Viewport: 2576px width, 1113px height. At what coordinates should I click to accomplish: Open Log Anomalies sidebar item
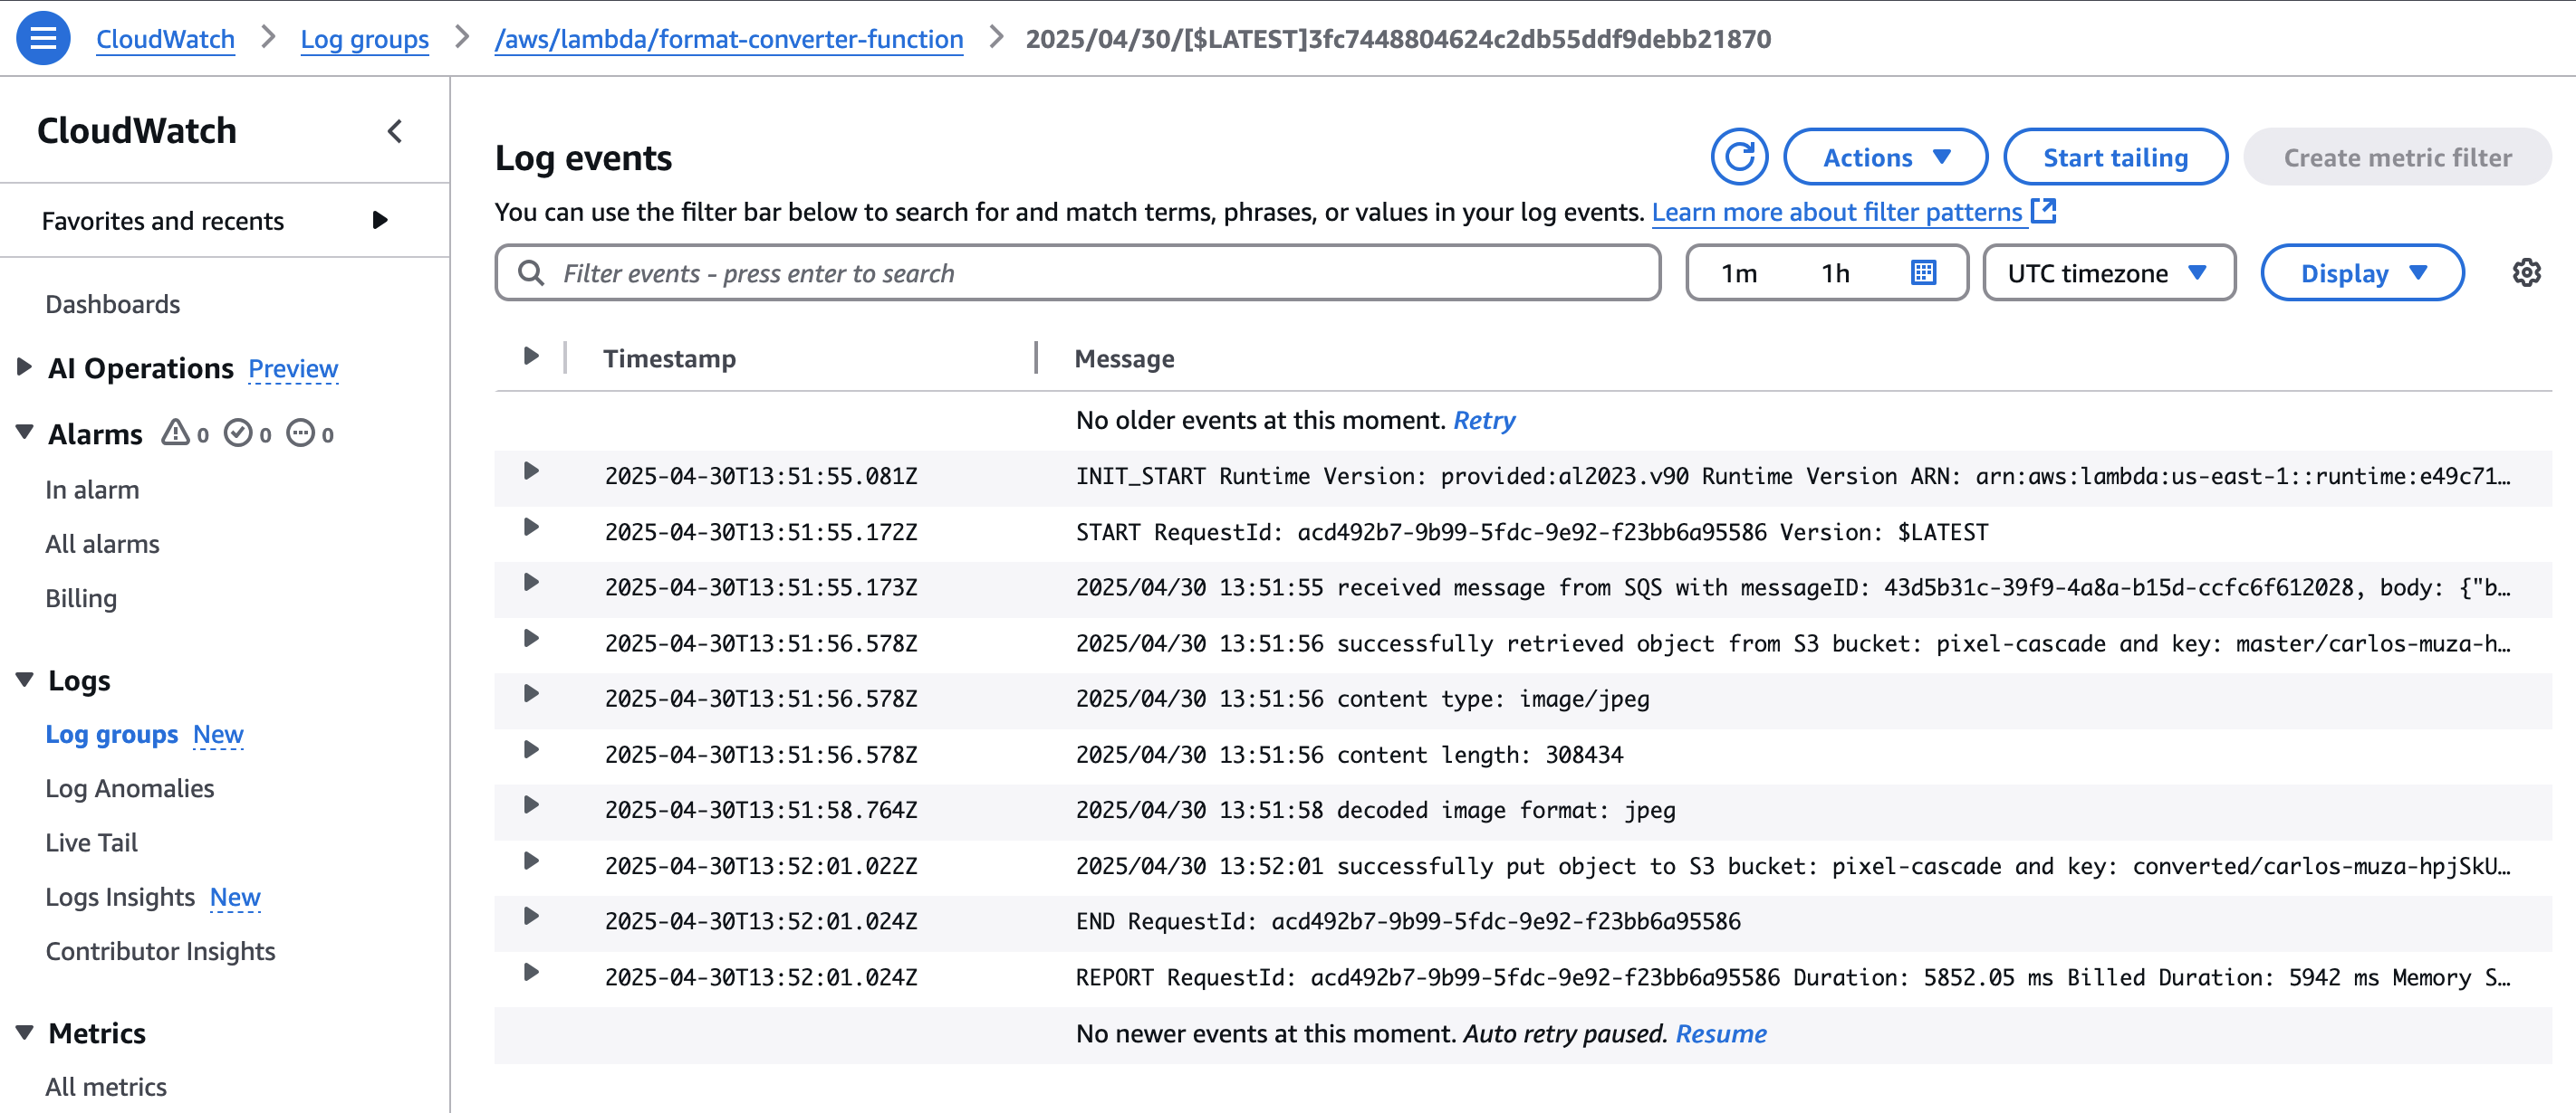[130, 787]
